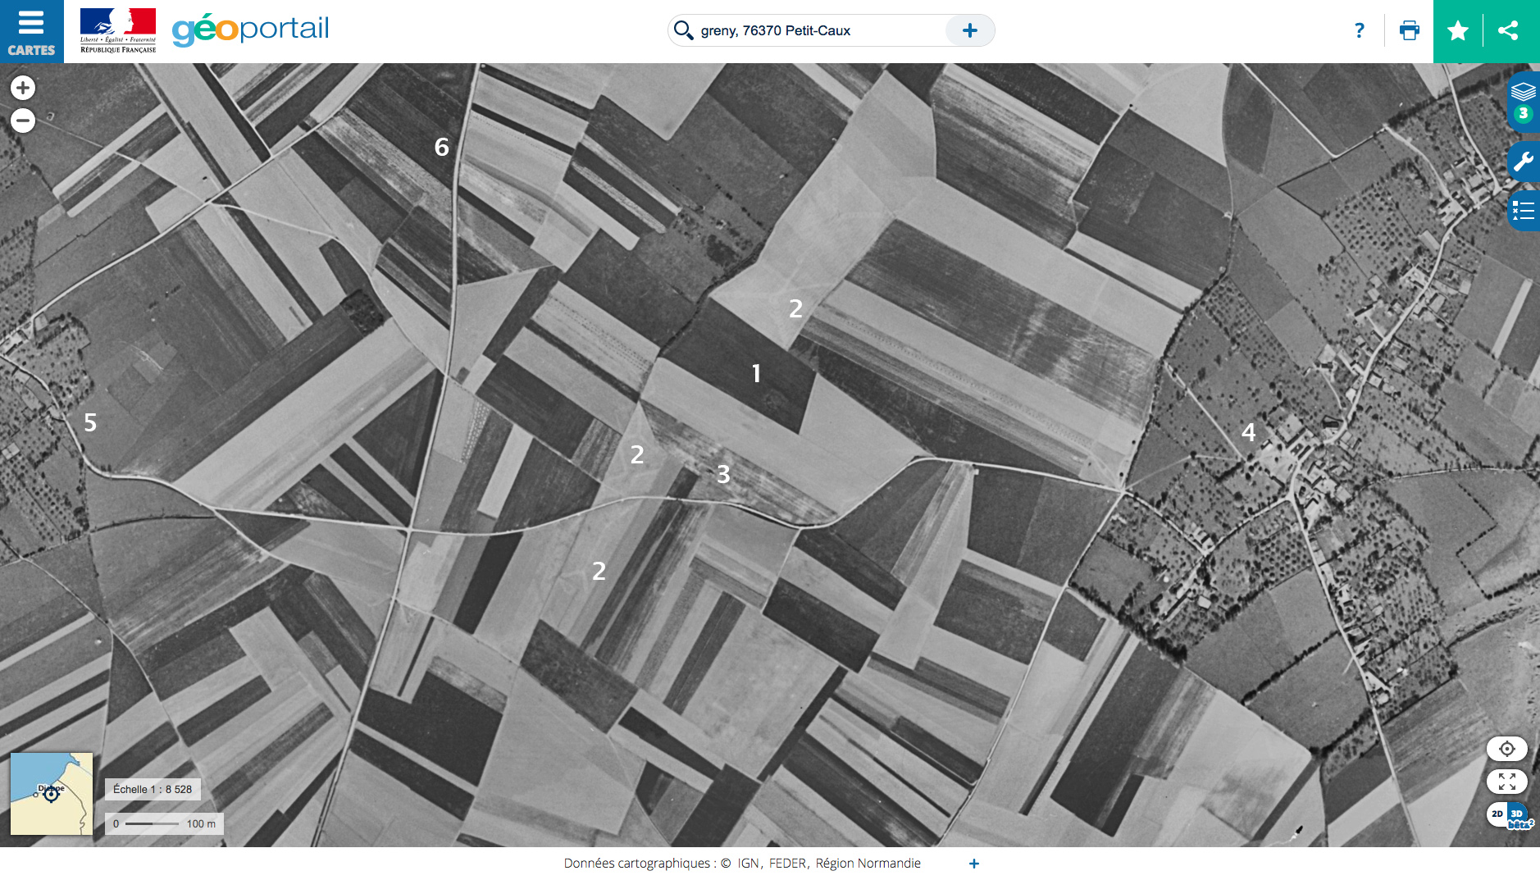Switch to 3D beta view
Screen dimensions: 1540x880
tap(1518, 815)
